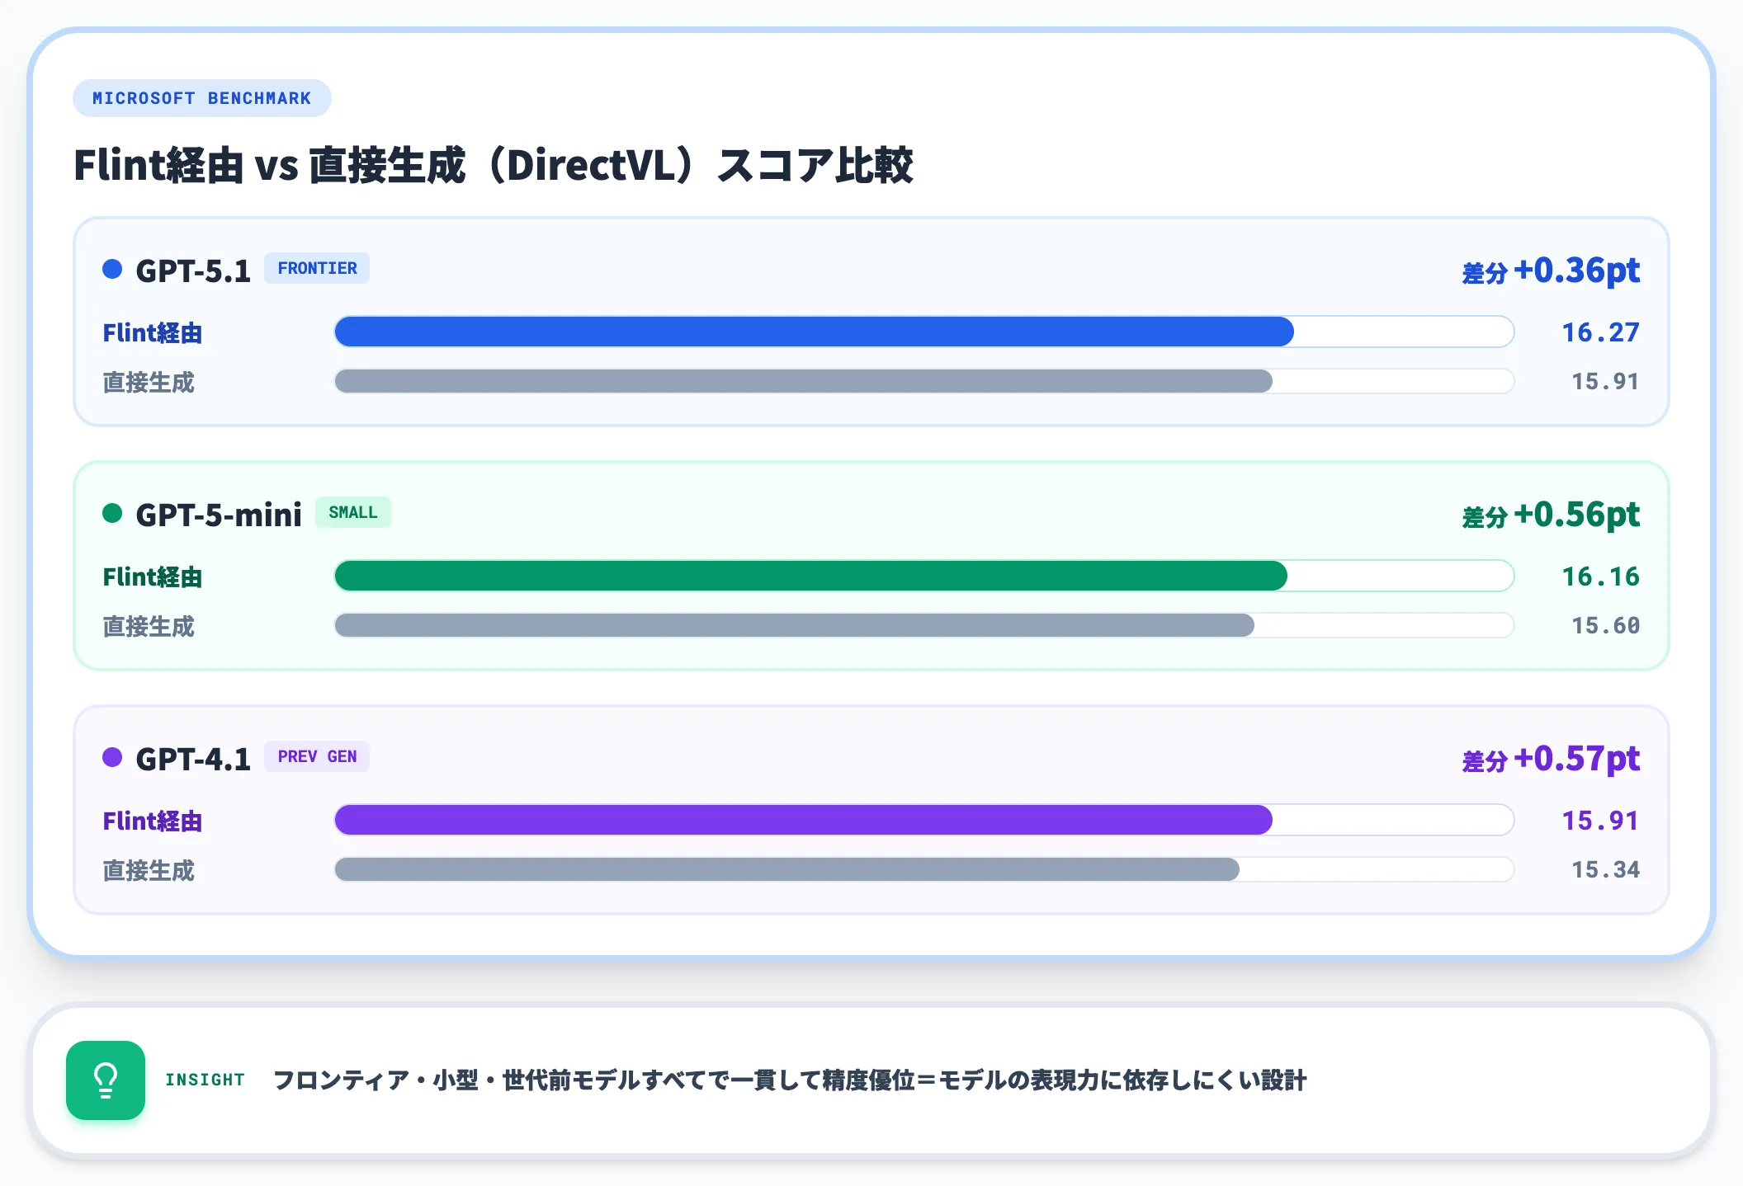Click the score 15.91 in GPT-5.1 card
The height and width of the screenshot is (1186, 1743).
tap(1605, 381)
